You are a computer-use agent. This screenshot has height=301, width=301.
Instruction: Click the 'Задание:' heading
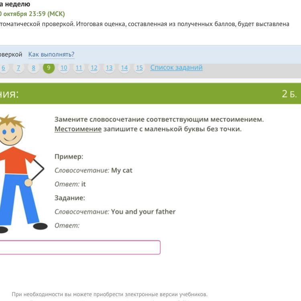coord(70,198)
